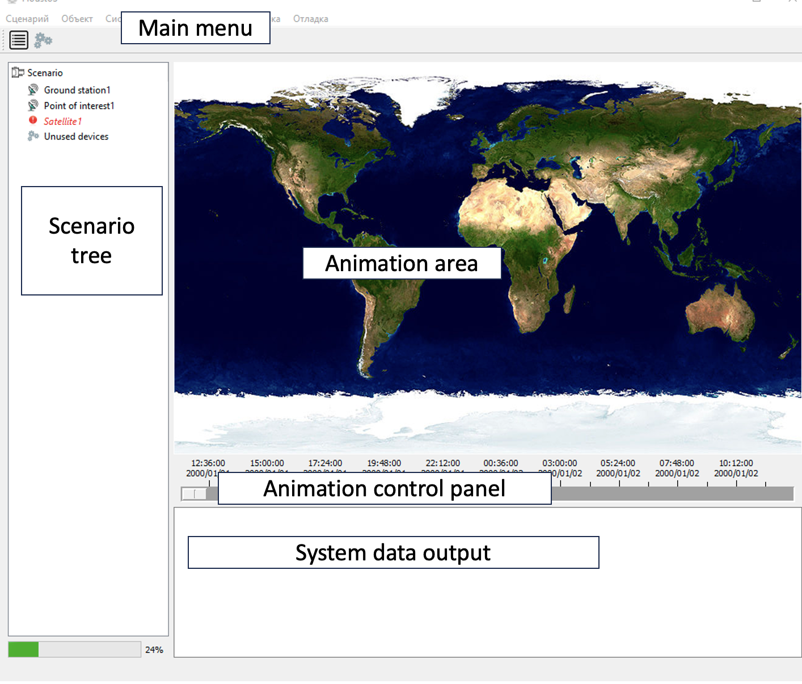This screenshot has height=684, width=802.
Task: Open the Сценарий menu
Action: [27, 19]
